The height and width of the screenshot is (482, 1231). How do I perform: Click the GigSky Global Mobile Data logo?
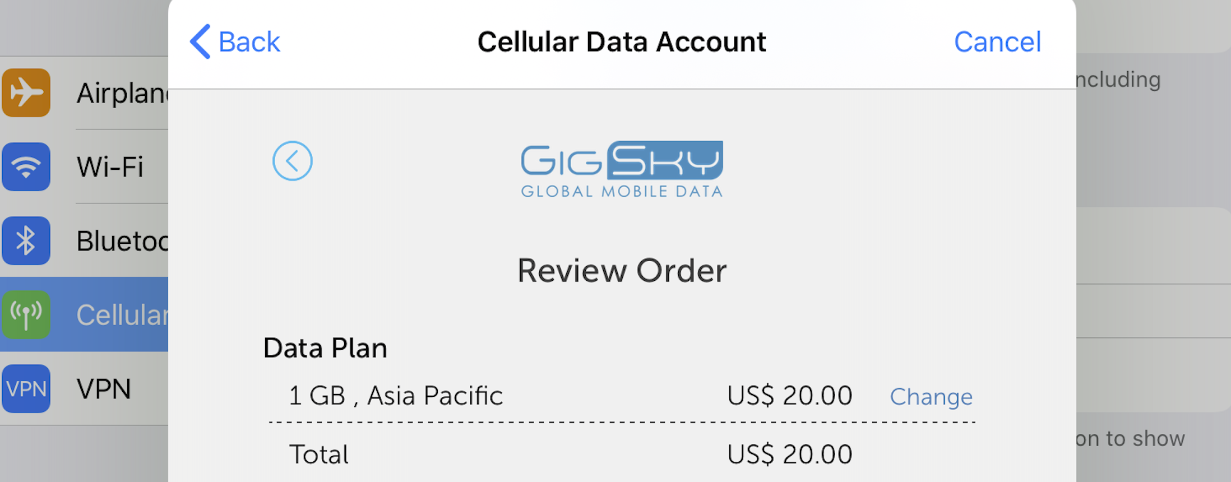point(622,169)
